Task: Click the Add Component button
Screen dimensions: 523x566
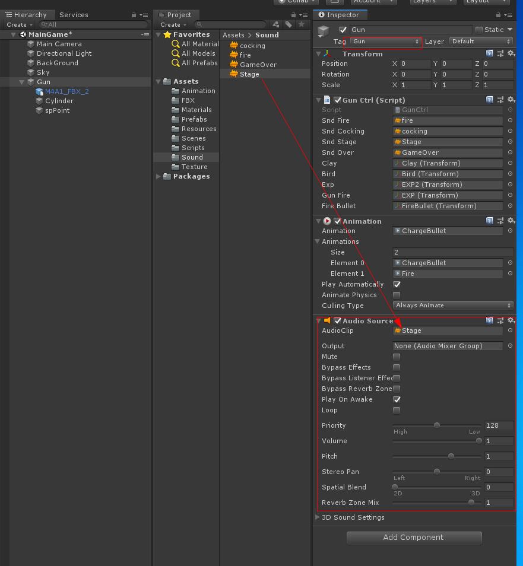Action: 414,538
